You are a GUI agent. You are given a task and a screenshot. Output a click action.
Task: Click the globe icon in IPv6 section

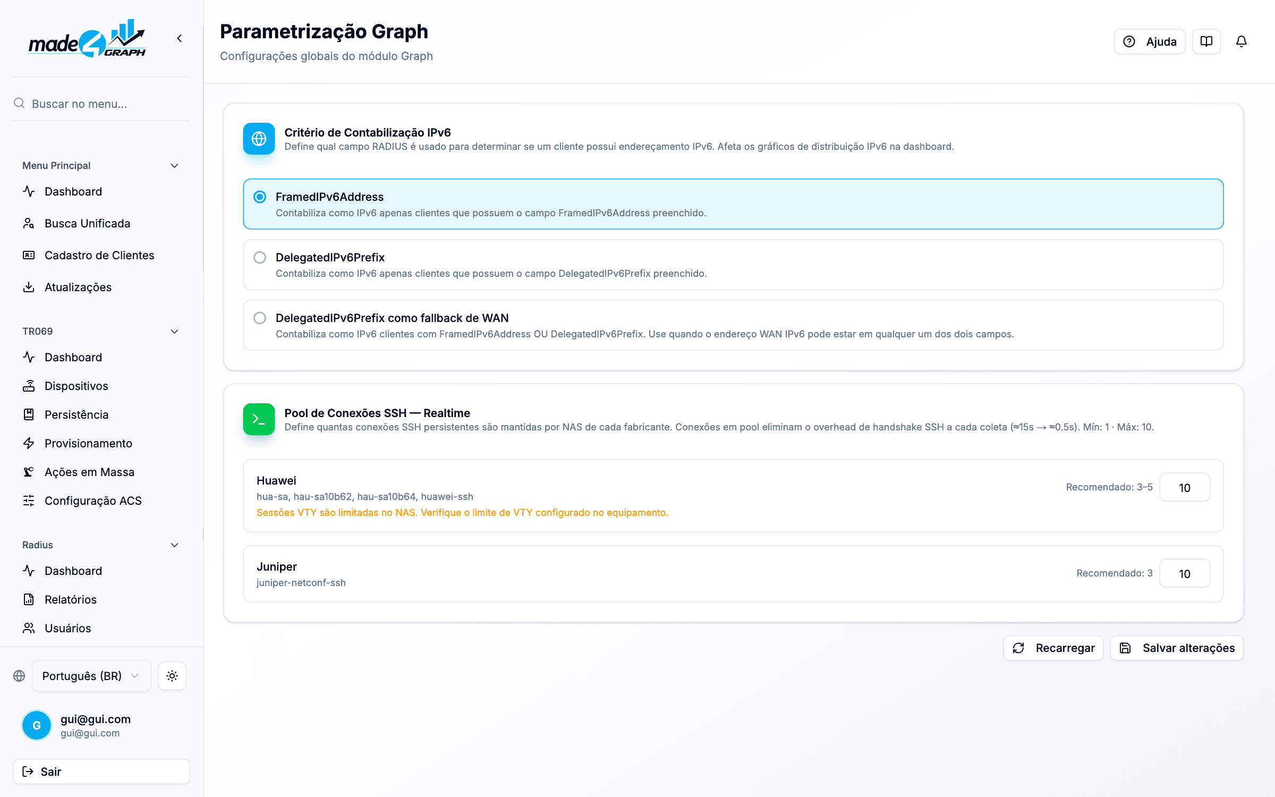[x=259, y=139]
